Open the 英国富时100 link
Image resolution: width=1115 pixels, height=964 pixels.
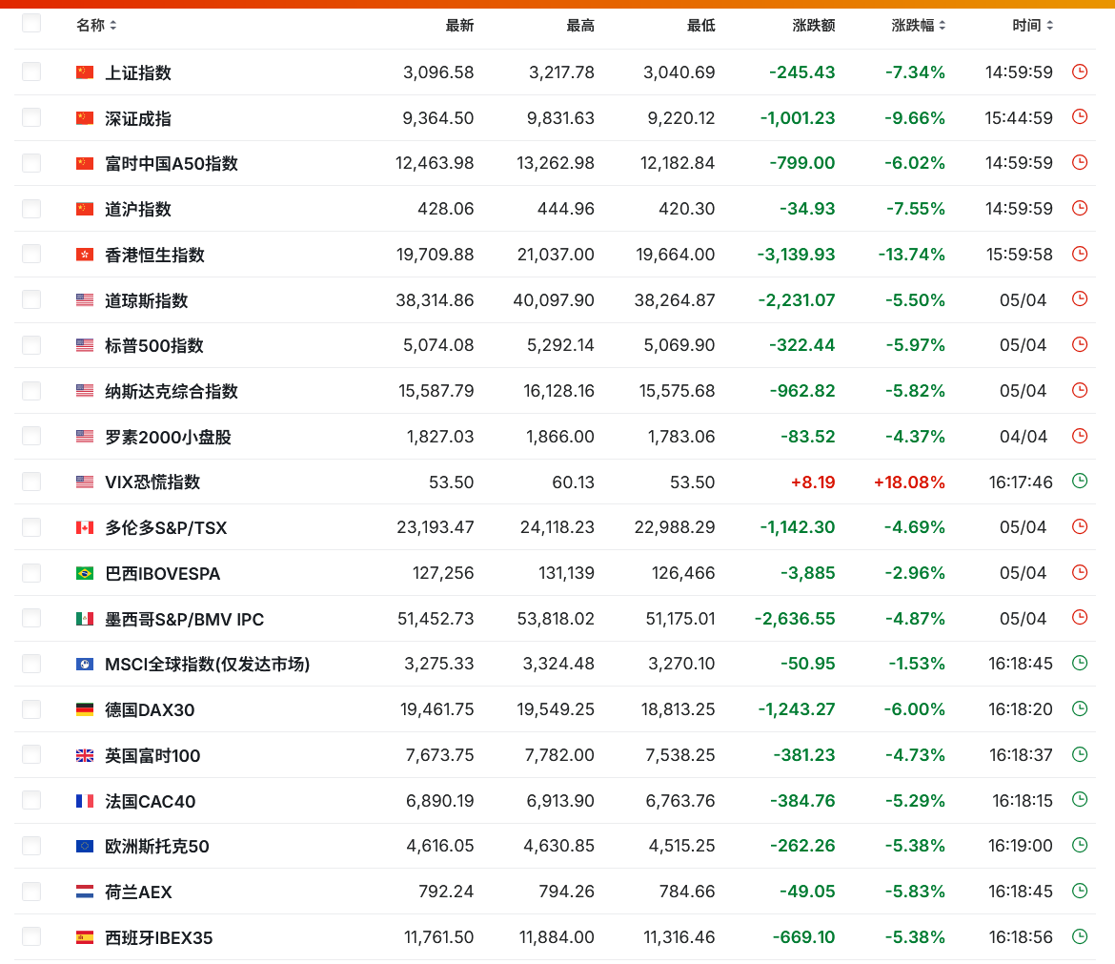pyautogui.click(x=152, y=755)
